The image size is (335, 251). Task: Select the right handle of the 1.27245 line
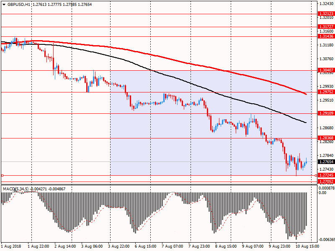316,175
